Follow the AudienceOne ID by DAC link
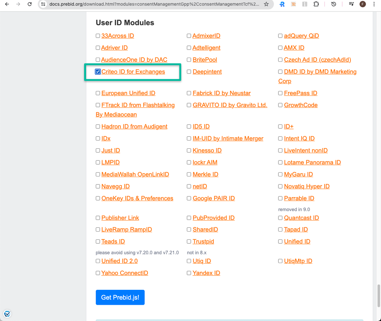The width and height of the screenshot is (381, 321). click(134, 60)
